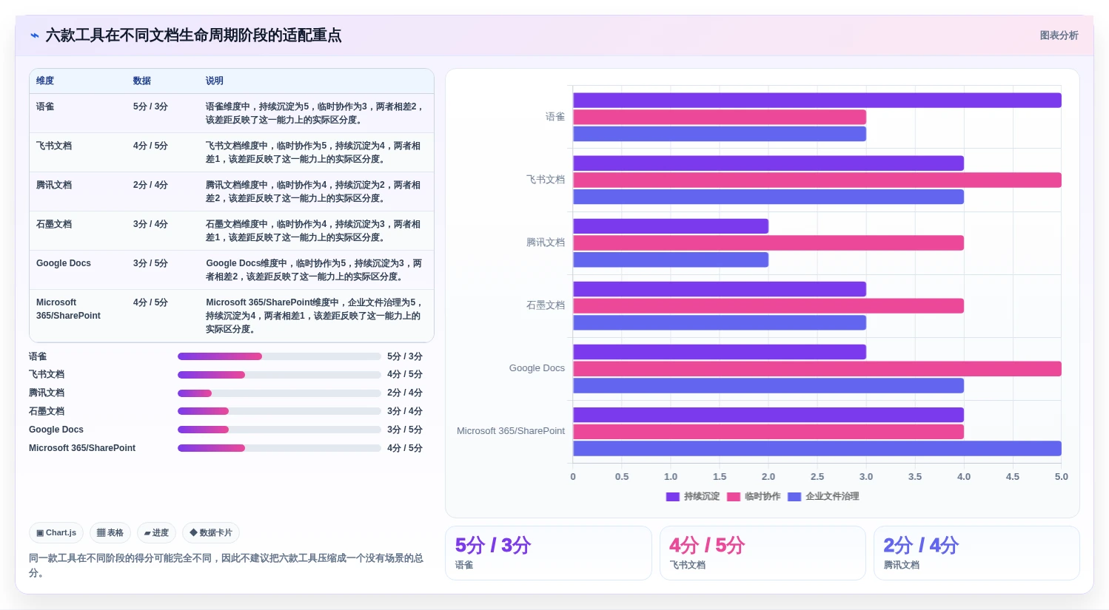Click the Microsoft 365/SharePoint progress bar
1109x610 pixels.
[279, 448]
